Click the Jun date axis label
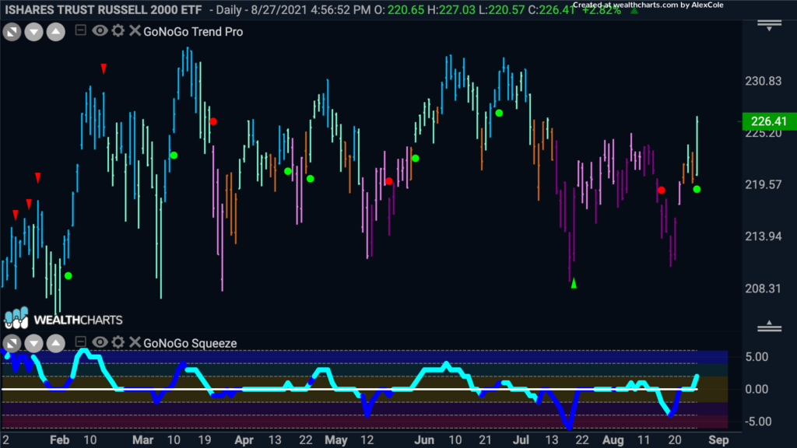Viewport: 797px width, 448px height. pyautogui.click(x=424, y=440)
